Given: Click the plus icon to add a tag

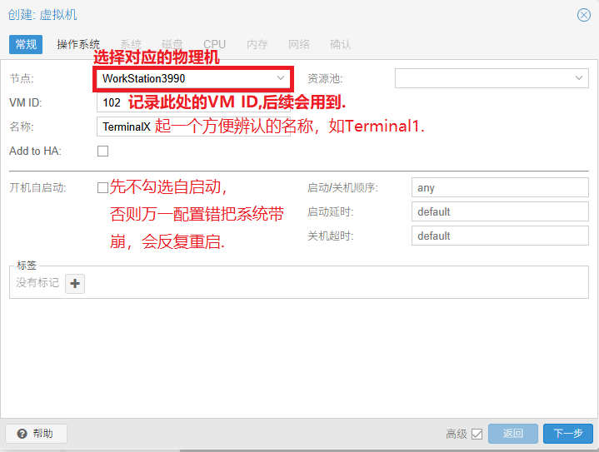Looking at the screenshot, I should coord(75,284).
